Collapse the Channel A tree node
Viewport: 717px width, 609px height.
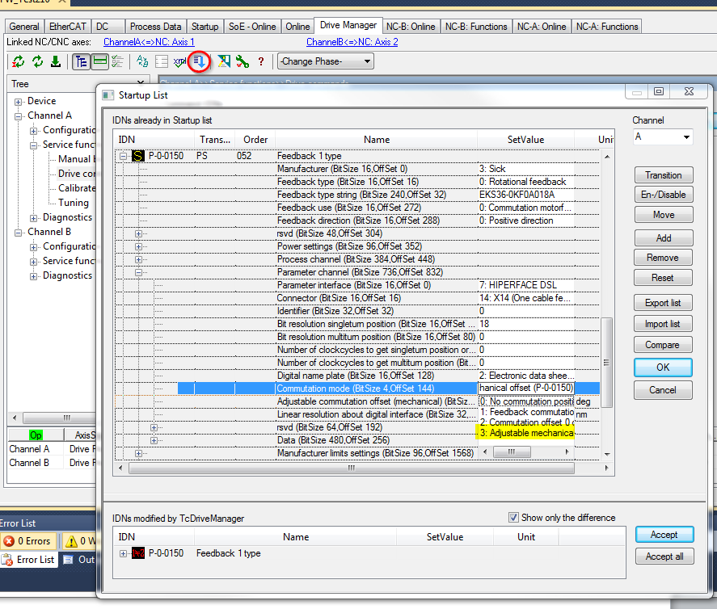[x=19, y=116]
